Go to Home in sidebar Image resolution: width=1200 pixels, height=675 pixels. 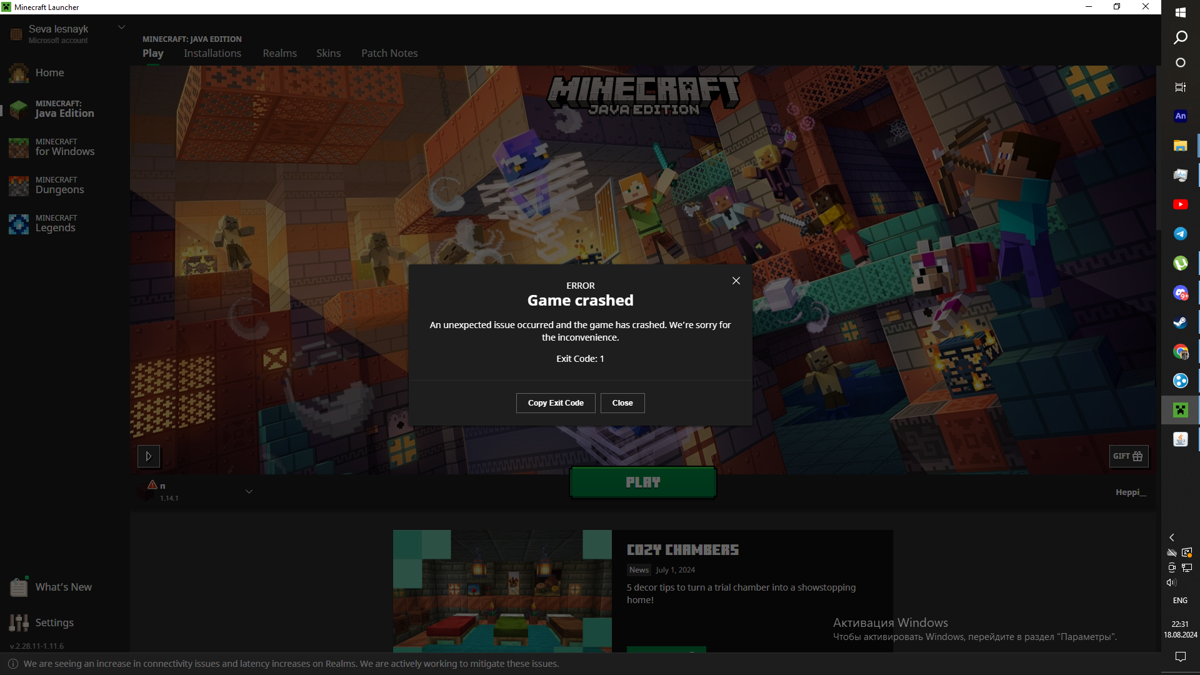point(49,72)
